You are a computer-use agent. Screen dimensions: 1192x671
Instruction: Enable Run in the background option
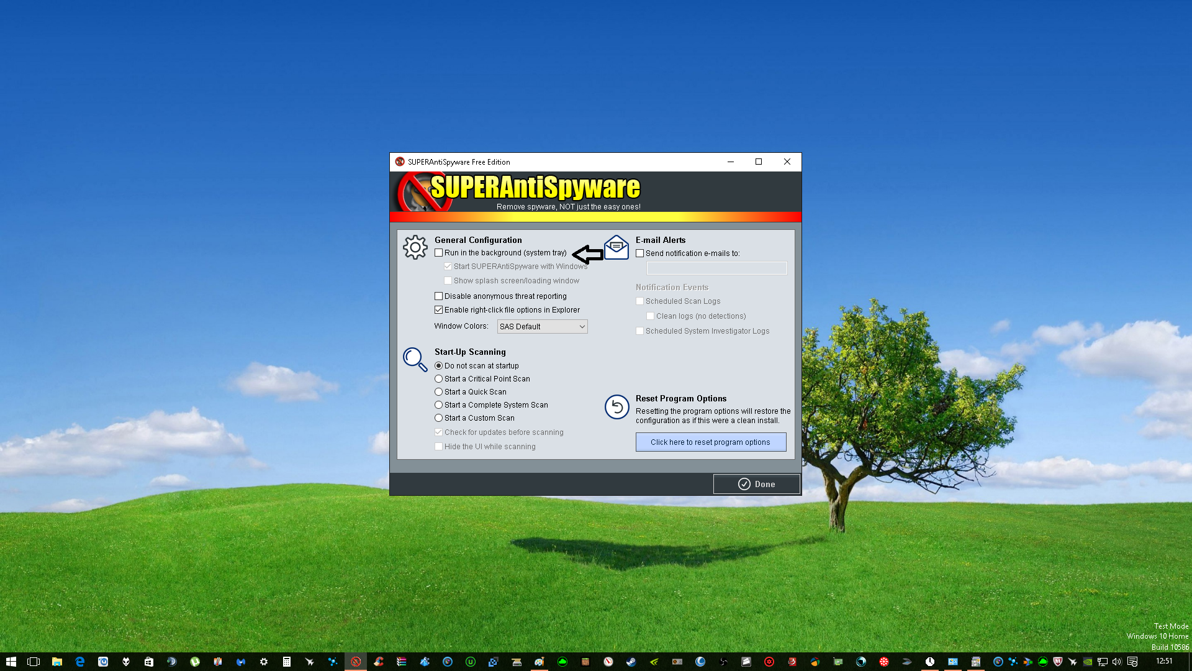(x=439, y=253)
